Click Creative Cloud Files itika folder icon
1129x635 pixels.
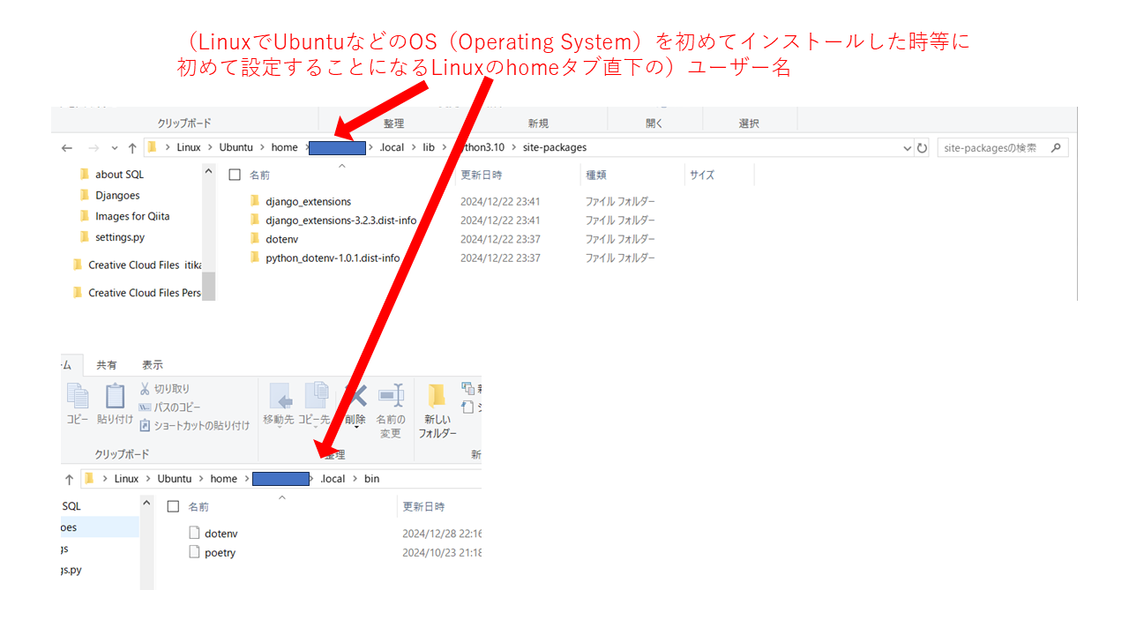pyautogui.click(x=78, y=265)
